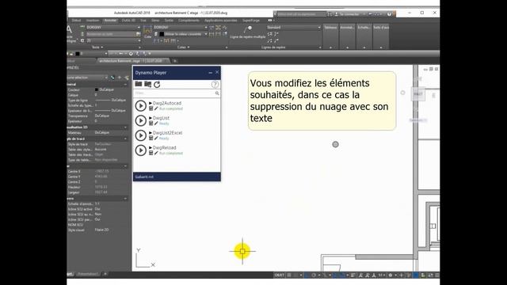Click the Cote dimension tool
The image size is (507, 285).
tap(148, 32)
